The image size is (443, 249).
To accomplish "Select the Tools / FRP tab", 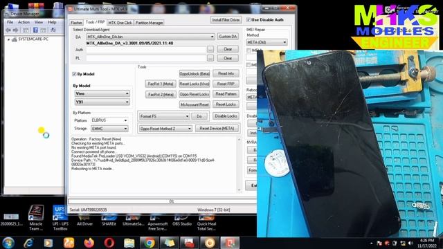I will click(x=96, y=22).
